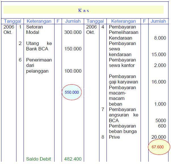Select credit date number 8
The width and height of the screenshot is (171, 164).
[103, 137]
